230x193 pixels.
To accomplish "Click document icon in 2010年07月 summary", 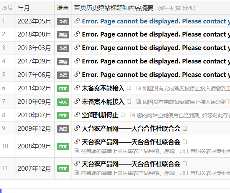I will 132,115.
